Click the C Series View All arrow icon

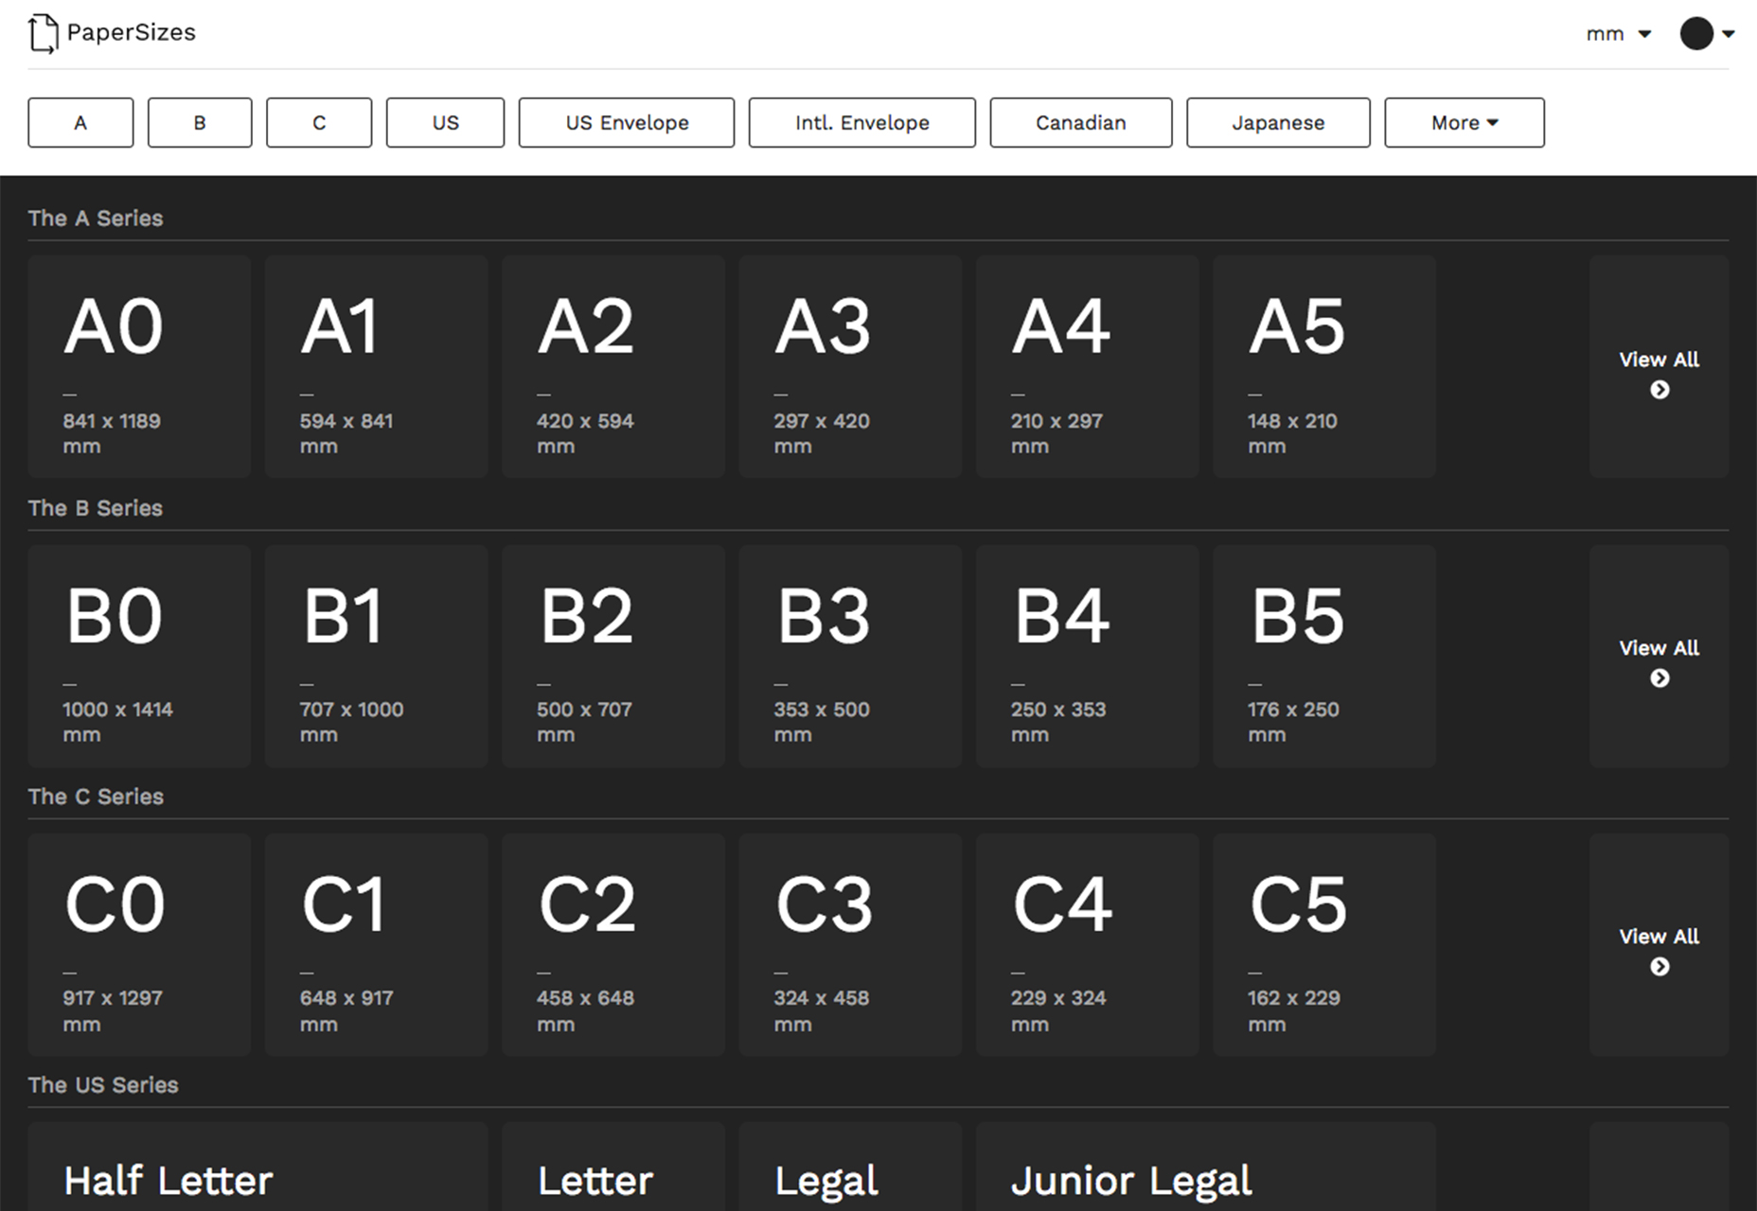point(1659,967)
